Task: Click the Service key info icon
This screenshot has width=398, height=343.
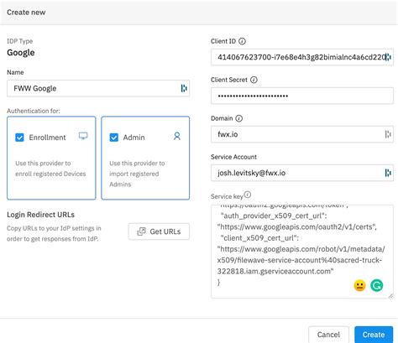Action: [x=248, y=195]
